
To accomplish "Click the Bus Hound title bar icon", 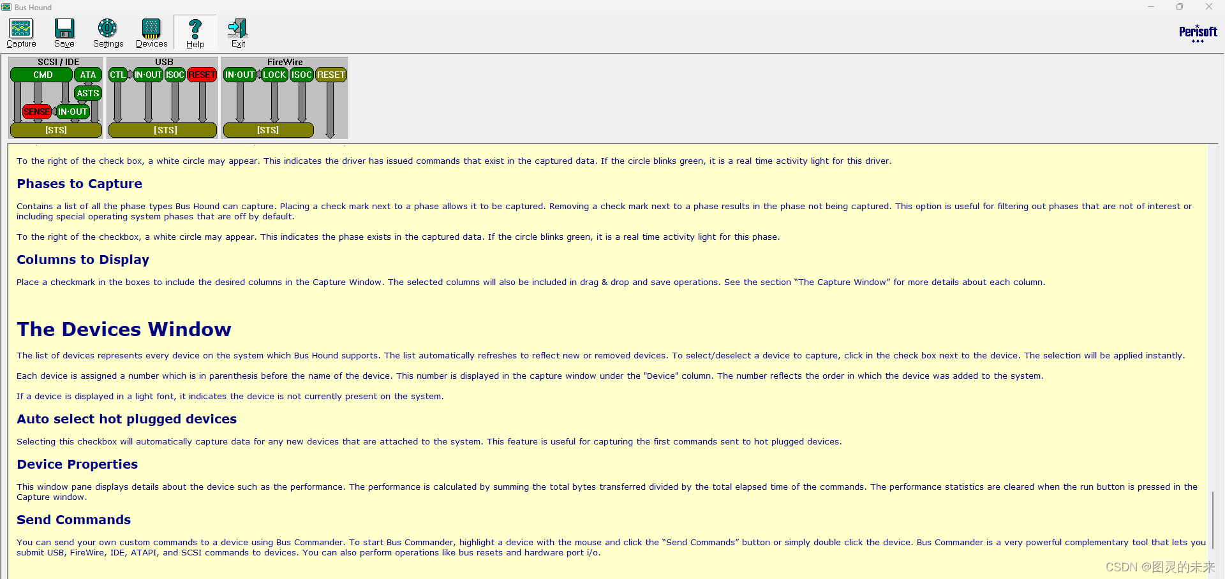I will click(x=6, y=7).
